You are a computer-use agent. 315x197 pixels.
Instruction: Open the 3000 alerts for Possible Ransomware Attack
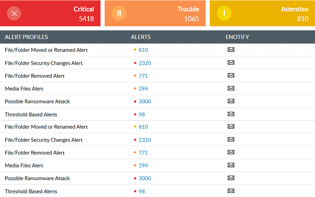(x=145, y=101)
